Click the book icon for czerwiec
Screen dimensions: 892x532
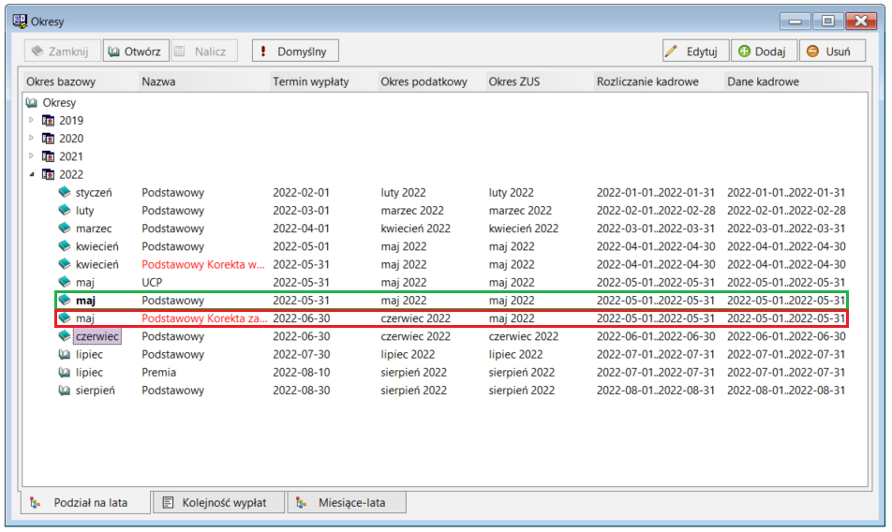pyautogui.click(x=65, y=336)
